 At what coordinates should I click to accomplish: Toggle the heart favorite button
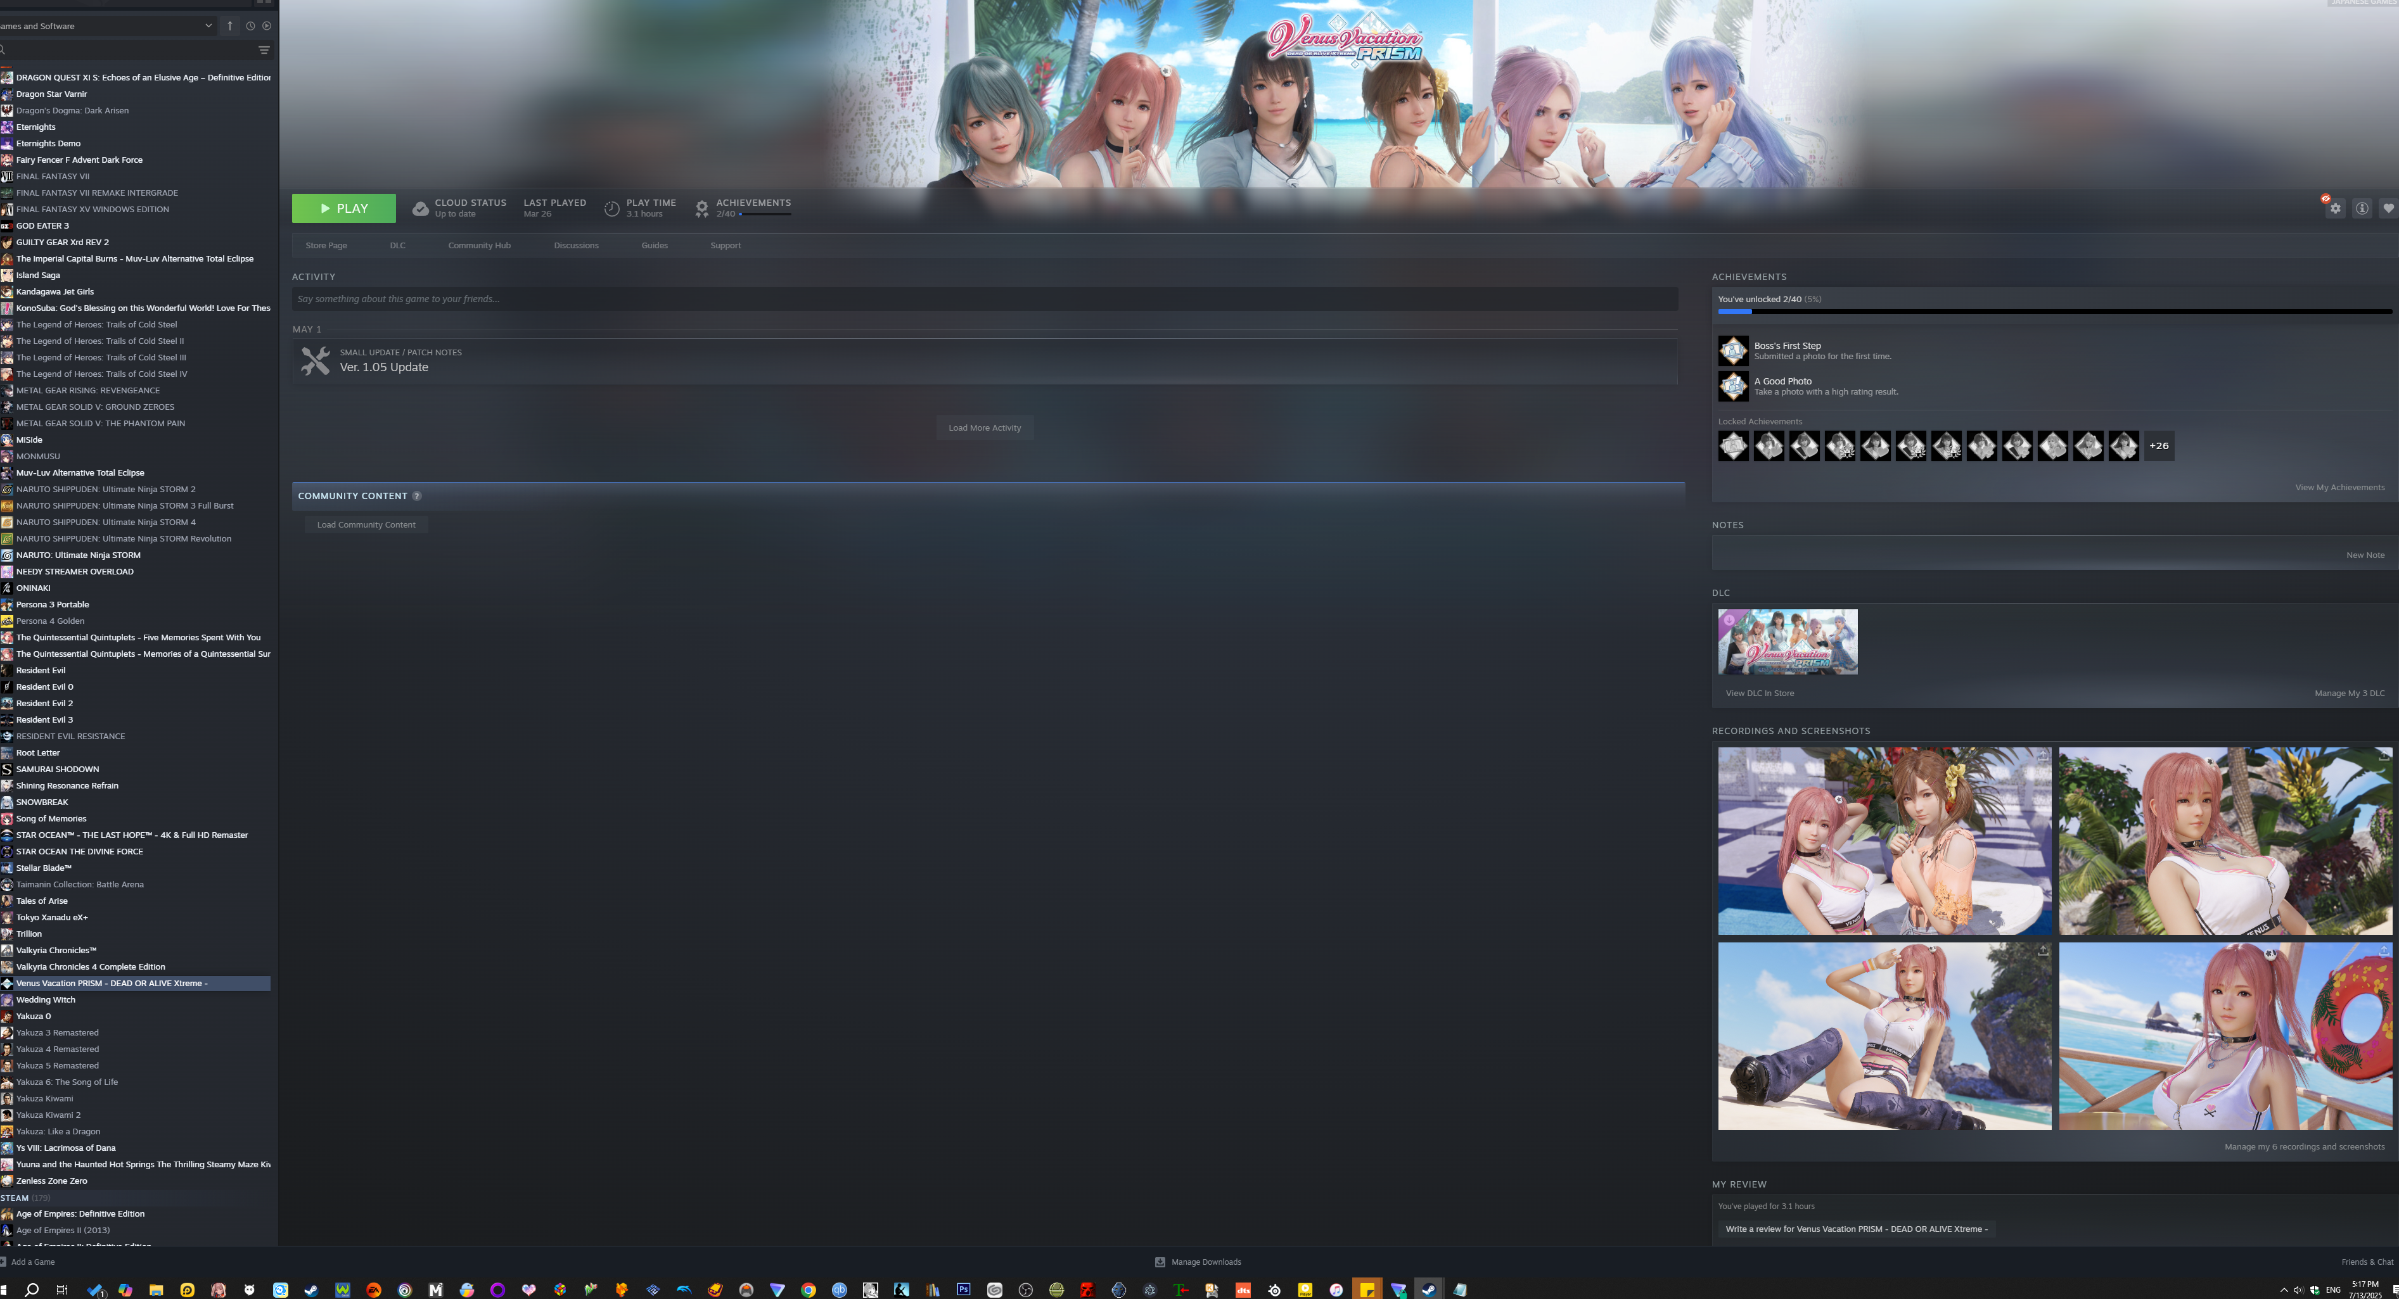2388,210
